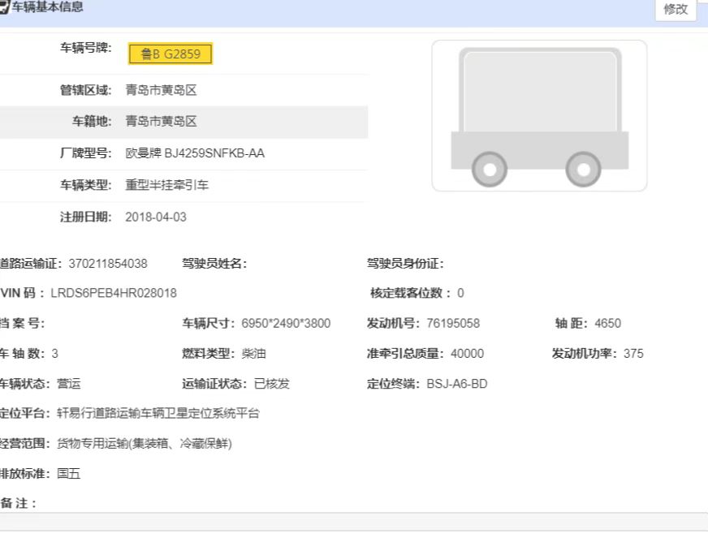Click the 管辖区域 value 青岛市黄岛区
Image resolution: width=708 pixels, height=542 pixels.
pyautogui.click(x=161, y=90)
